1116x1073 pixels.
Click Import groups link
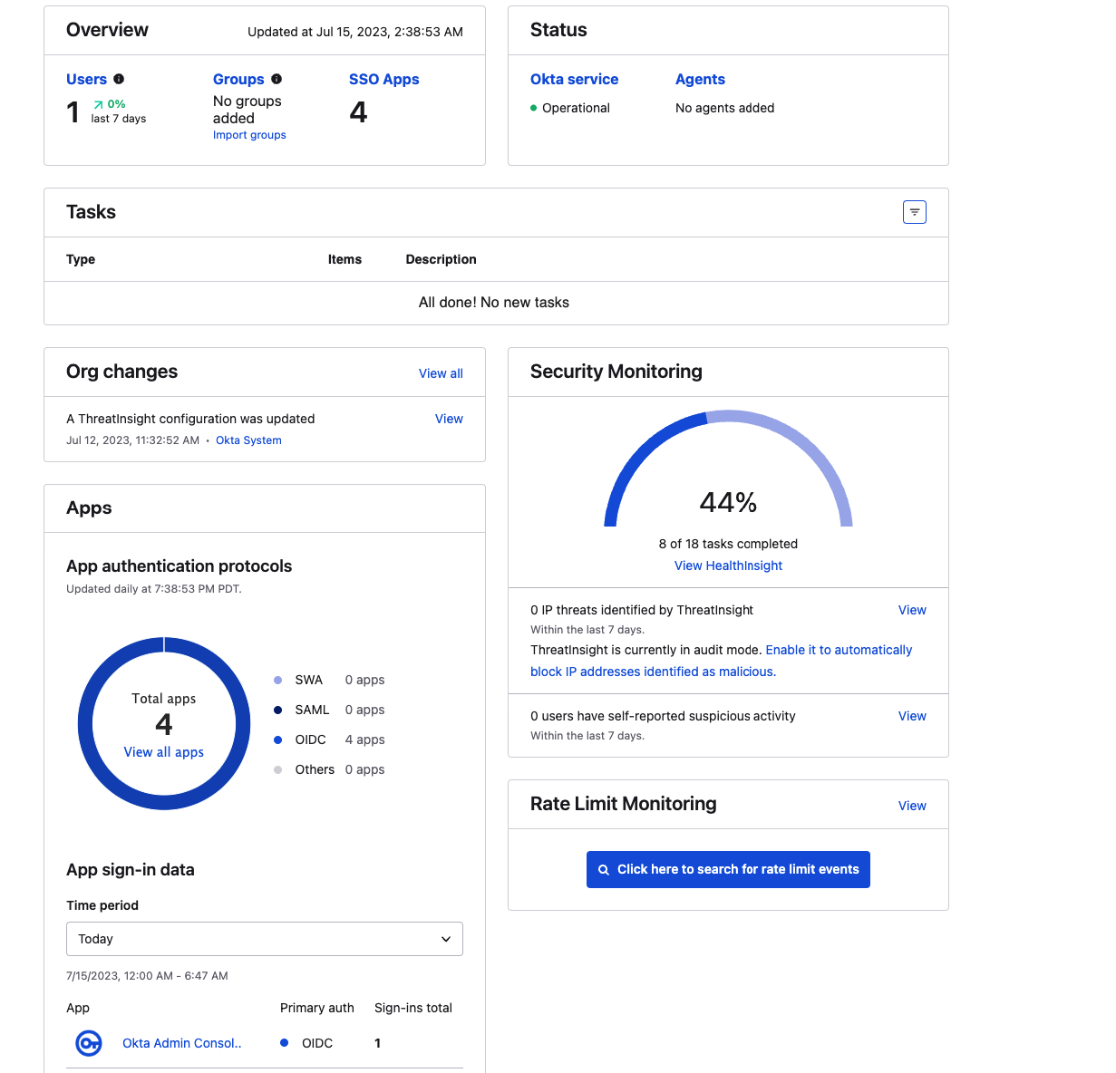[249, 135]
